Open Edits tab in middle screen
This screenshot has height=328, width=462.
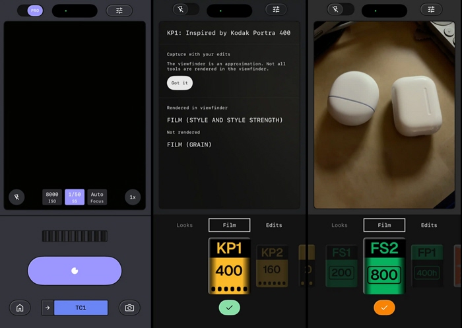click(x=274, y=225)
